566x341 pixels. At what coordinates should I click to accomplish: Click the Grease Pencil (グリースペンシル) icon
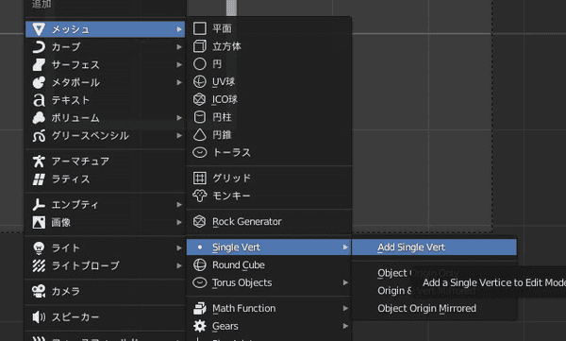[x=39, y=136]
